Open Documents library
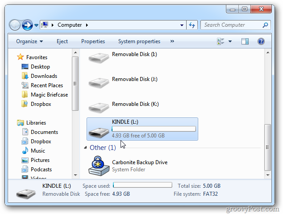 [x=44, y=132]
